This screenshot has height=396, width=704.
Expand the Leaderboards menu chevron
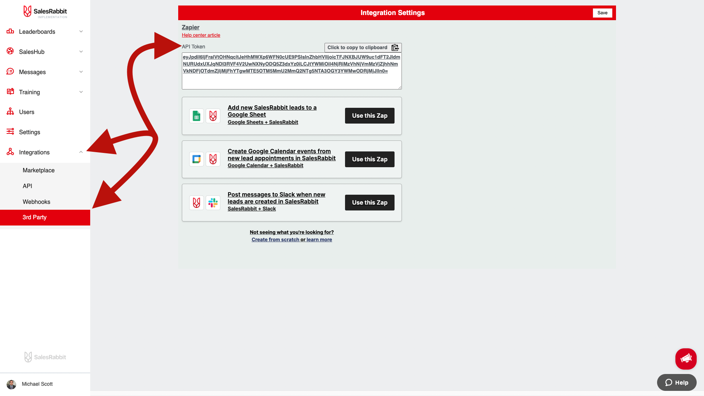81,32
